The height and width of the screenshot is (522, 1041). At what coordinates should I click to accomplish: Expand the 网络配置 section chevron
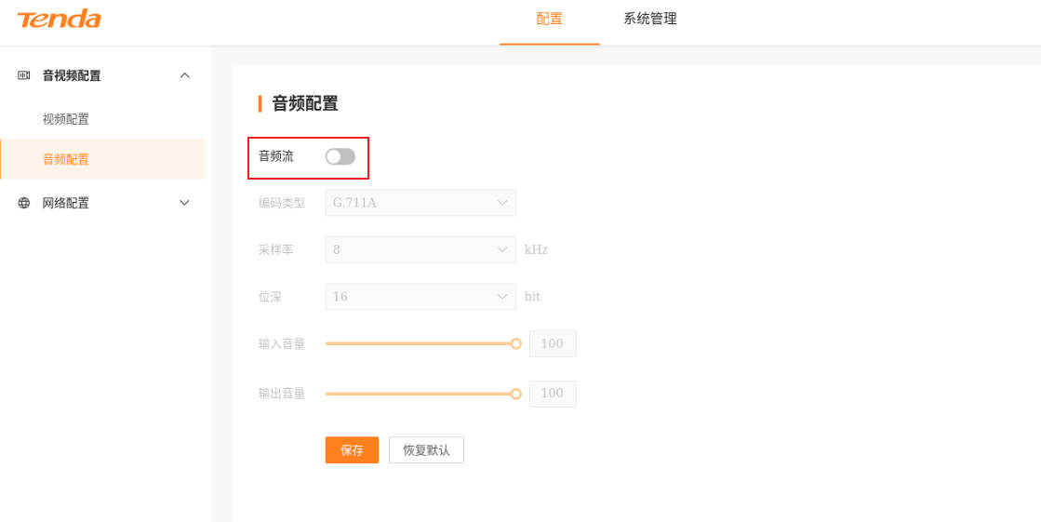(x=184, y=203)
